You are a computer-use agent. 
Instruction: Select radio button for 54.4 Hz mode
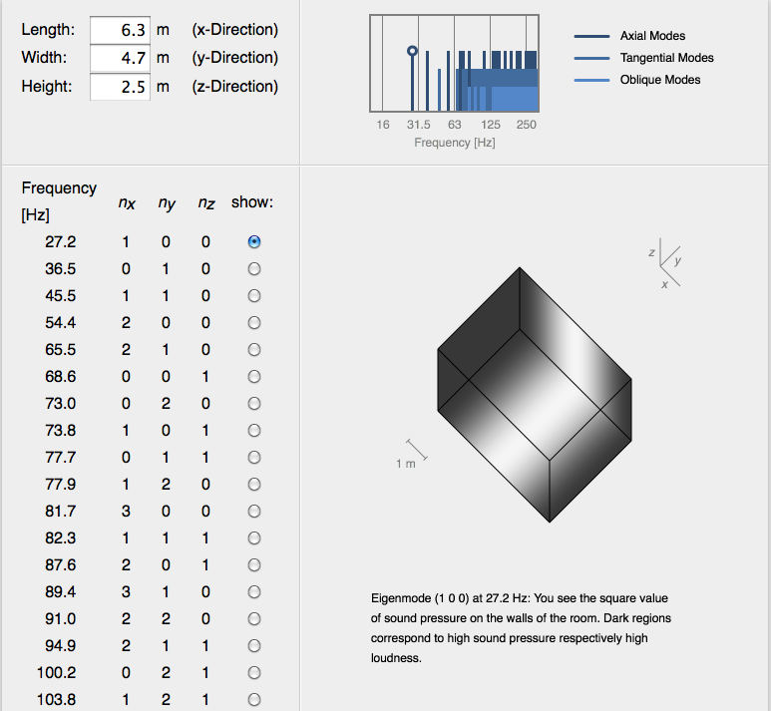click(x=254, y=322)
